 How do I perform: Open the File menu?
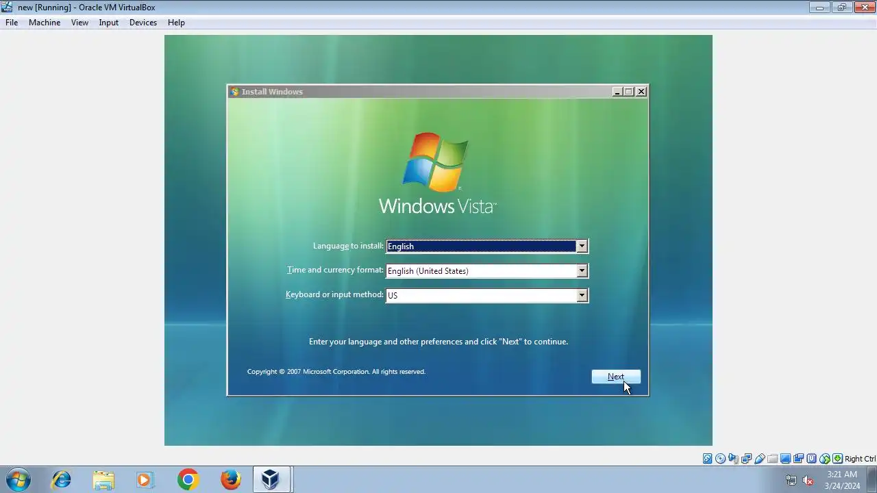pyautogui.click(x=12, y=23)
